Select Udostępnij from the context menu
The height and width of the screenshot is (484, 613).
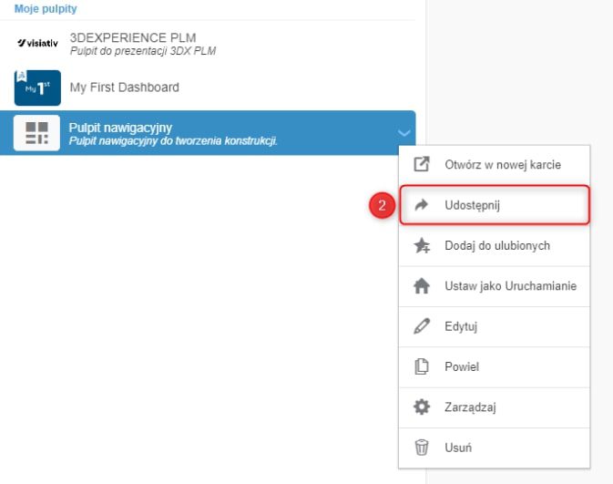point(495,205)
